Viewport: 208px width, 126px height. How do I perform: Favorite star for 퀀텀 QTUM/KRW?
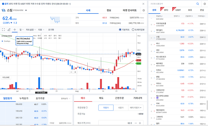pos(151,78)
